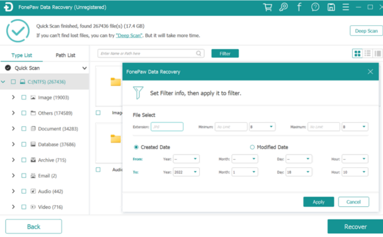Image resolution: width=383 pixels, height=237 pixels.
Task: Select the Modified Date radio button
Action: tap(252, 147)
